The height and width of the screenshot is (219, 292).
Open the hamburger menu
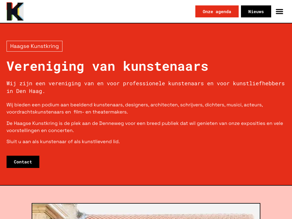pos(279,11)
